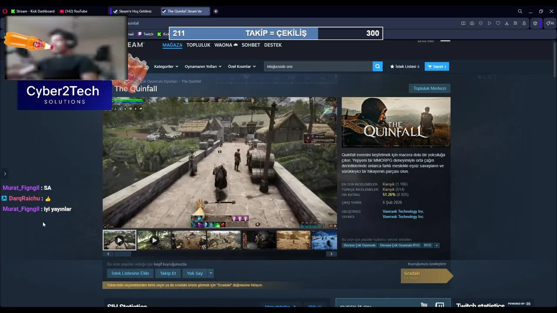Click Kuyruğunuzu özelleştirin link
This screenshot has height=313, width=557.
pos(426,264)
